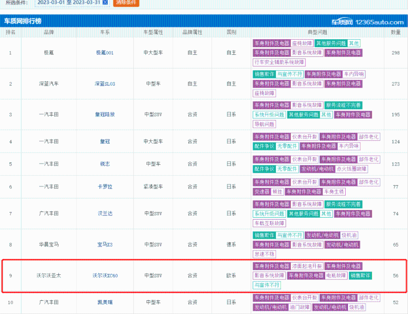Viewport: 408px width, 314px height.
Task: Select the complaint count 195
Action: [396, 114]
